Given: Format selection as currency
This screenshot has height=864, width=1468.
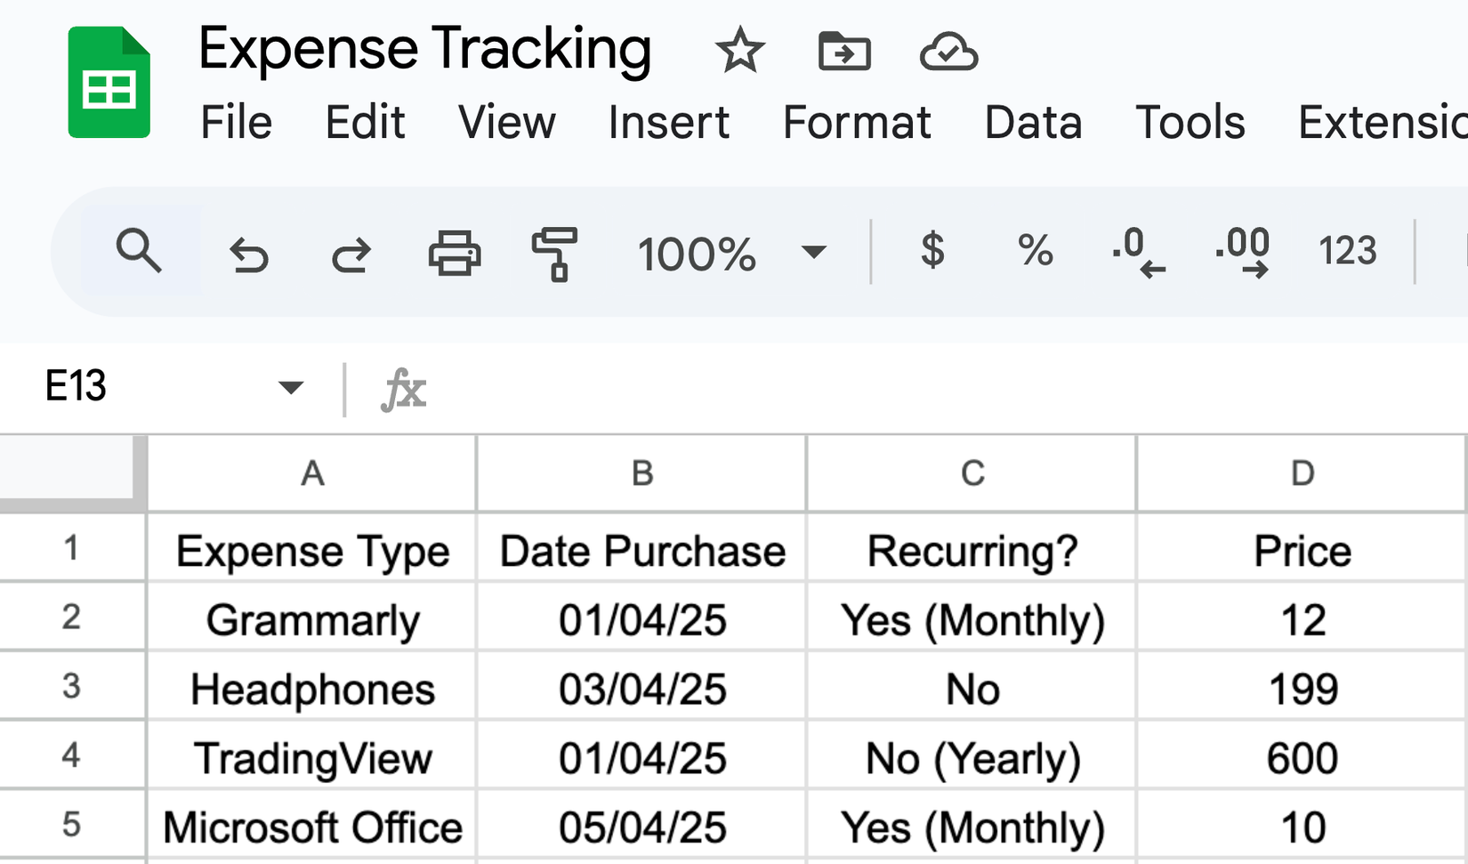Looking at the screenshot, I should (x=932, y=253).
